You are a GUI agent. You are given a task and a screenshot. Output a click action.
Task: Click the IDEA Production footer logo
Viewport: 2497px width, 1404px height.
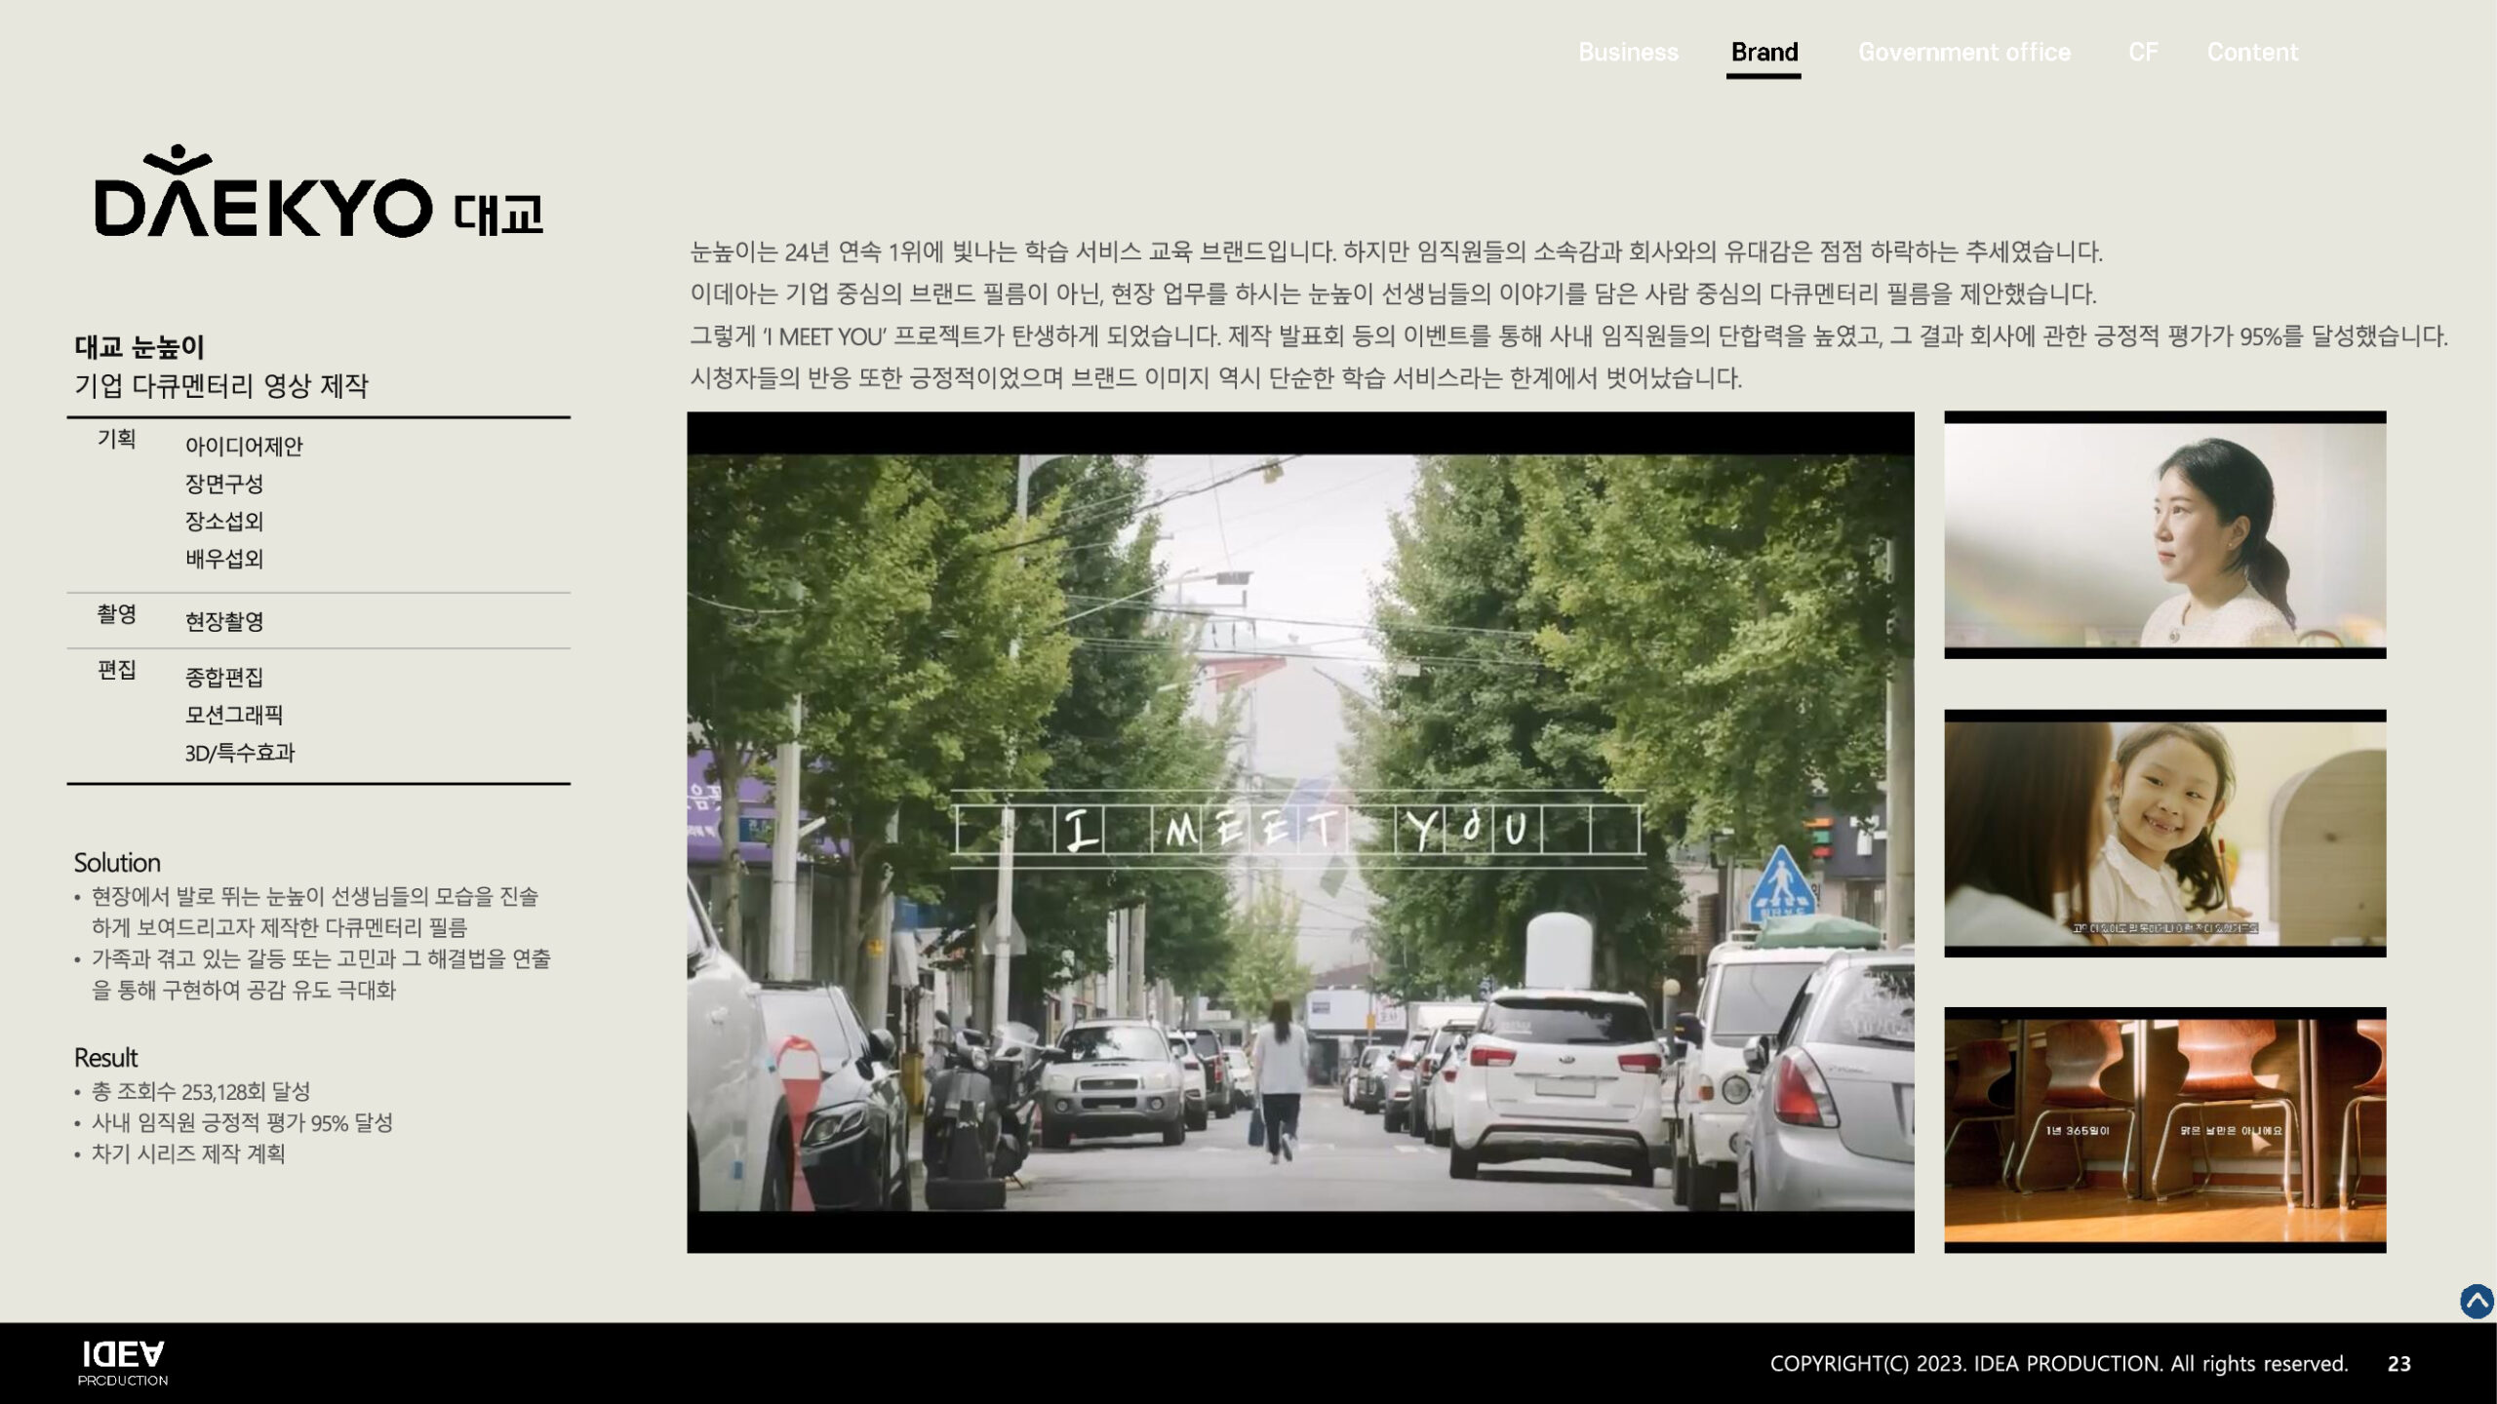[123, 1363]
